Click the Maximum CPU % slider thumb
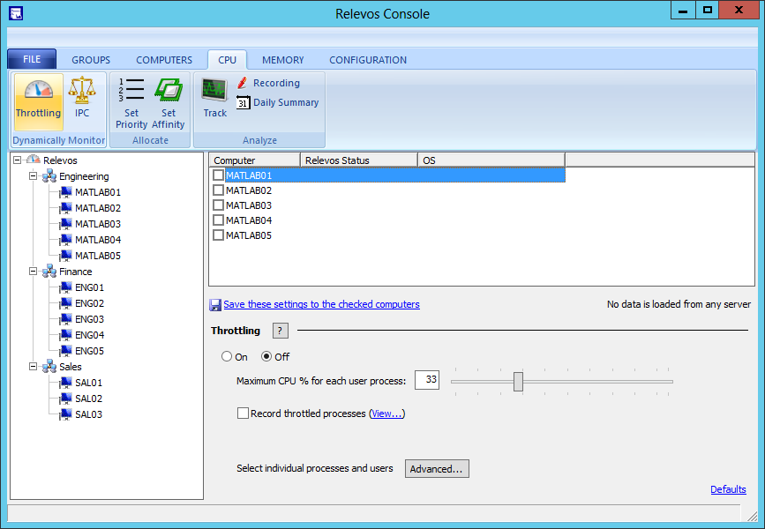The height and width of the screenshot is (529, 765). point(518,382)
